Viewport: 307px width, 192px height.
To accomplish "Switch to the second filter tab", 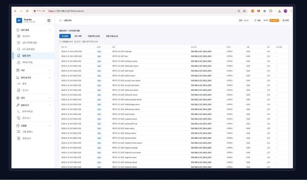I will [78, 36].
